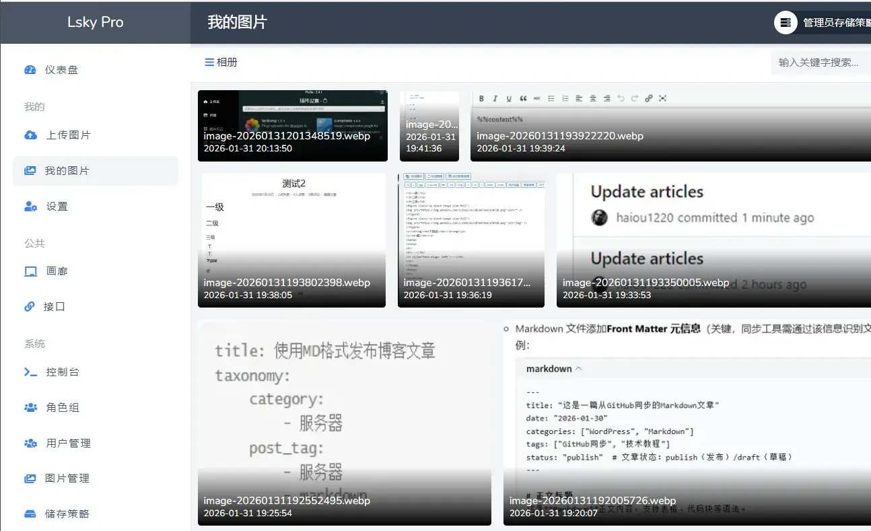Click the role groups people icon
The image size is (871, 531).
coord(30,408)
